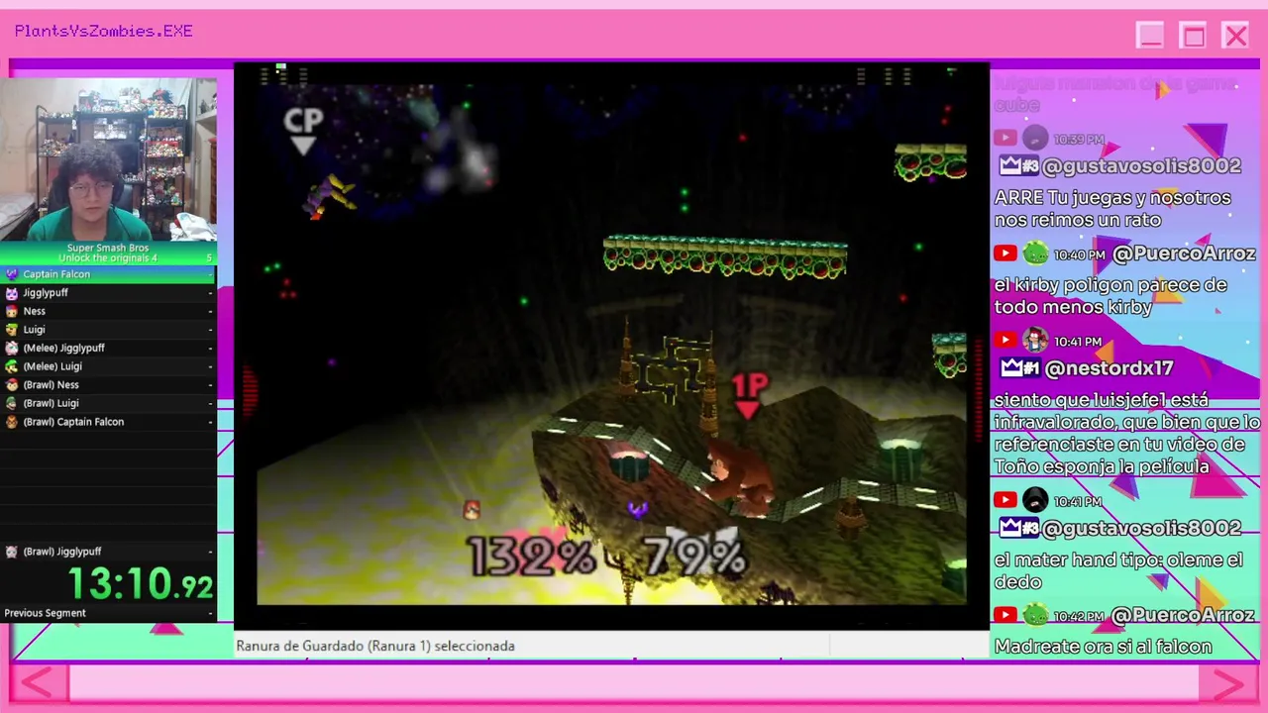This screenshot has height=713, width=1268.
Task: Click the @nestordx17 username
Action: click(x=1109, y=368)
